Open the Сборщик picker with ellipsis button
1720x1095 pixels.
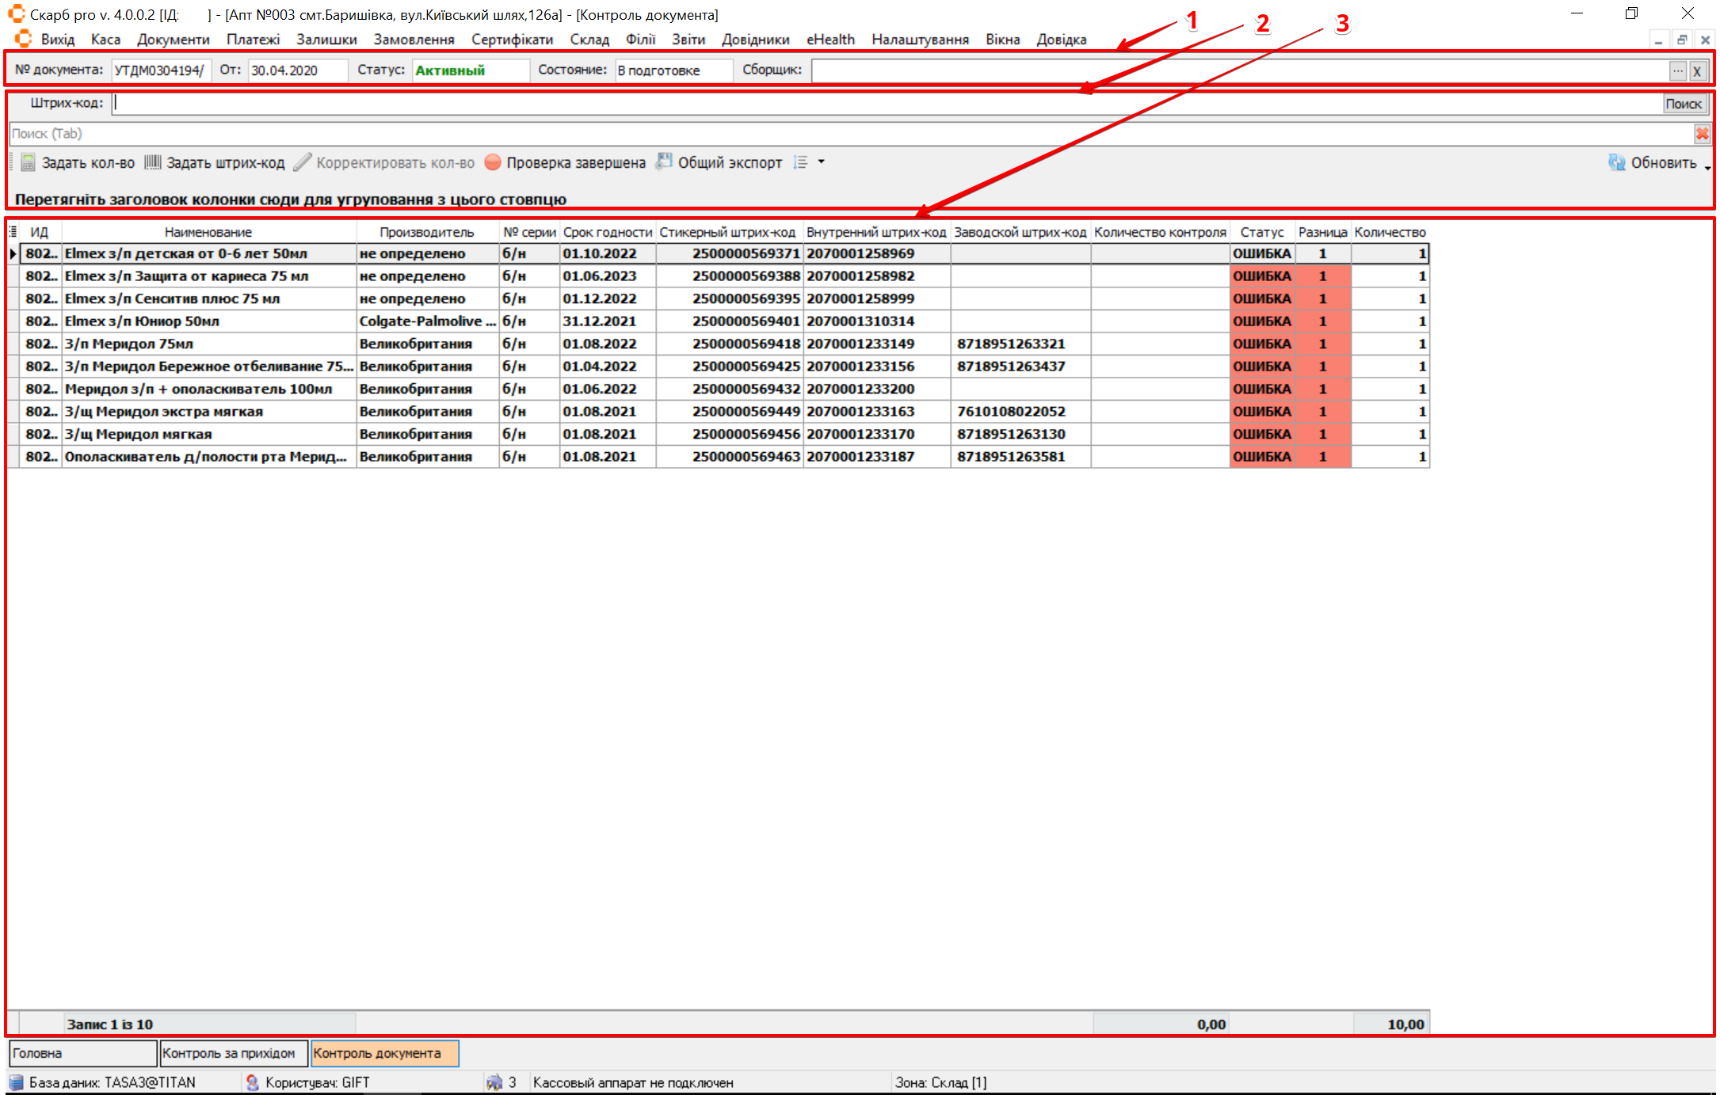coord(1678,70)
